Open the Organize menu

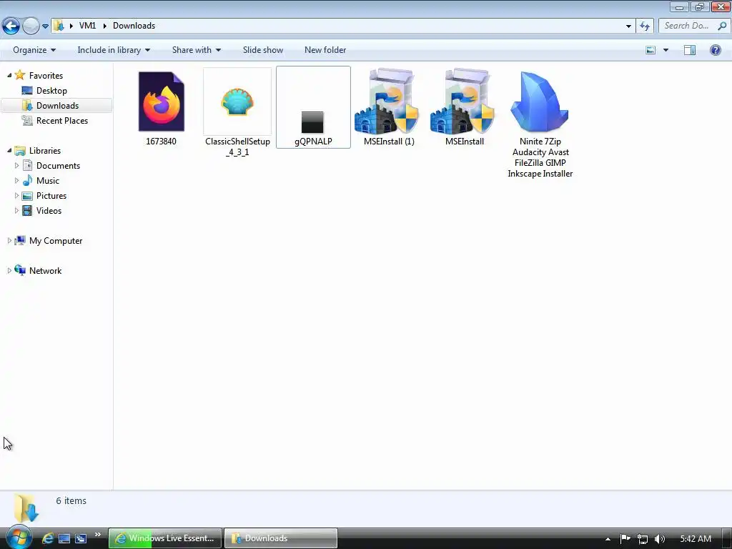tap(34, 50)
